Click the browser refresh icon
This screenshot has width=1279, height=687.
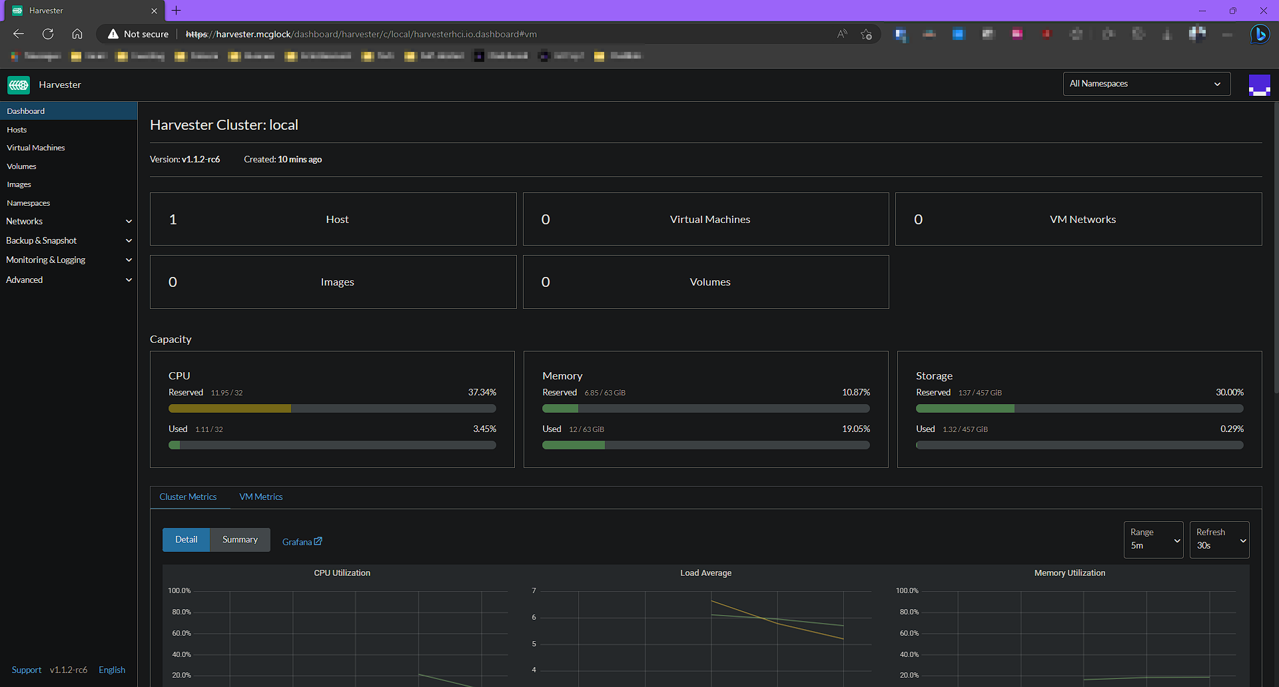point(48,34)
